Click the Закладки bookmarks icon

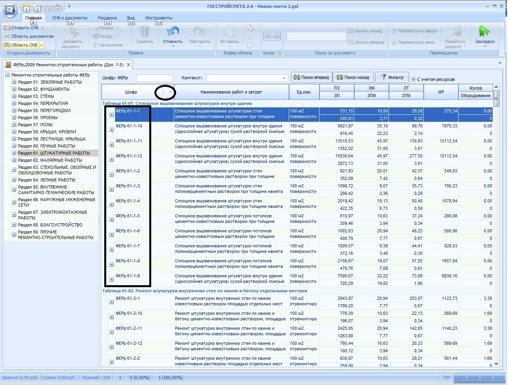pyautogui.click(x=484, y=32)
